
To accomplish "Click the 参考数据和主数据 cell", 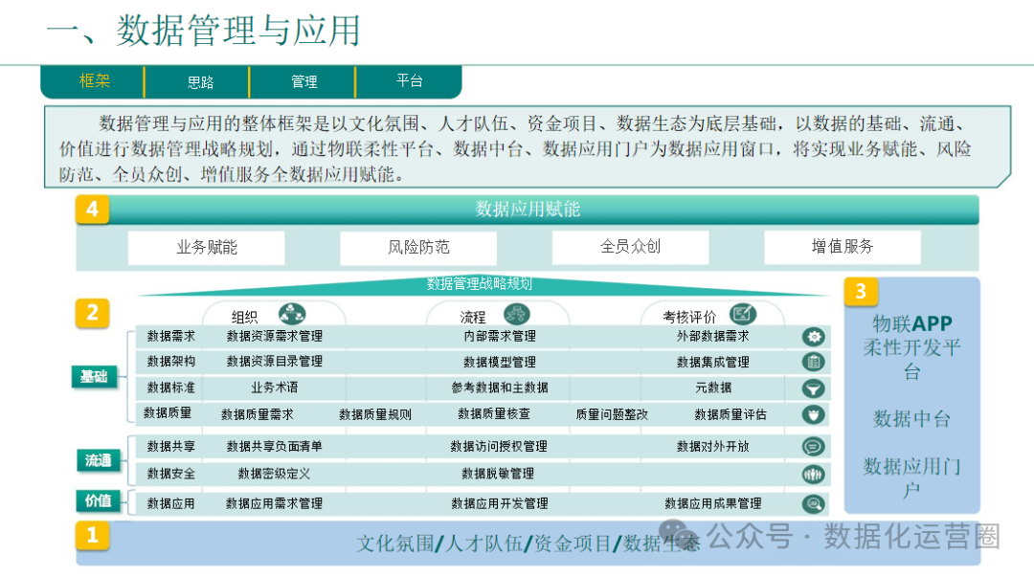I will click(x=500, y=388).
